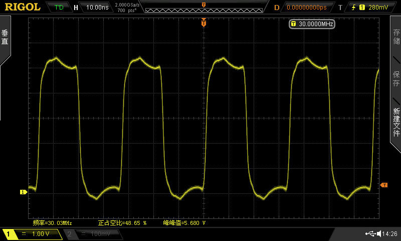Select the 新建文件 new file menu item
The image size is (401, 241).
396,122
